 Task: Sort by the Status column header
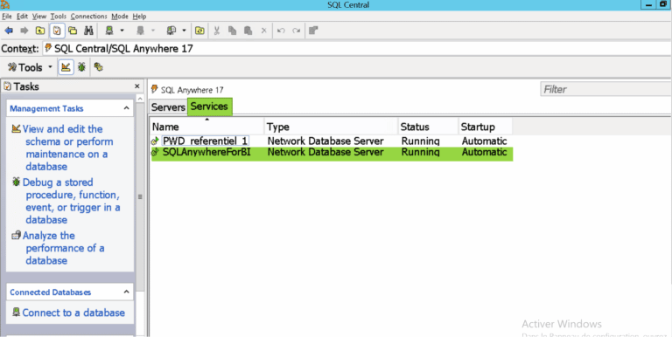pyautogui.click(x=428, y=127)
